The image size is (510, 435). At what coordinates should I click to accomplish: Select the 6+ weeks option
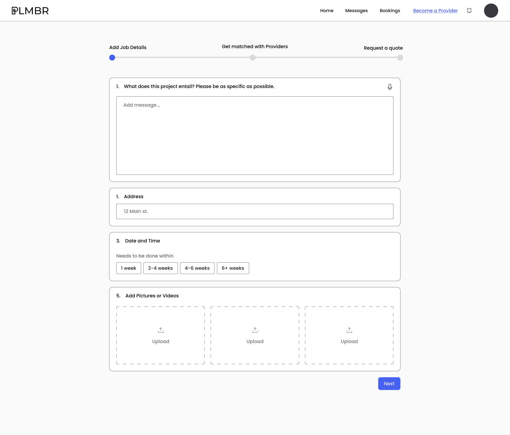233,268
